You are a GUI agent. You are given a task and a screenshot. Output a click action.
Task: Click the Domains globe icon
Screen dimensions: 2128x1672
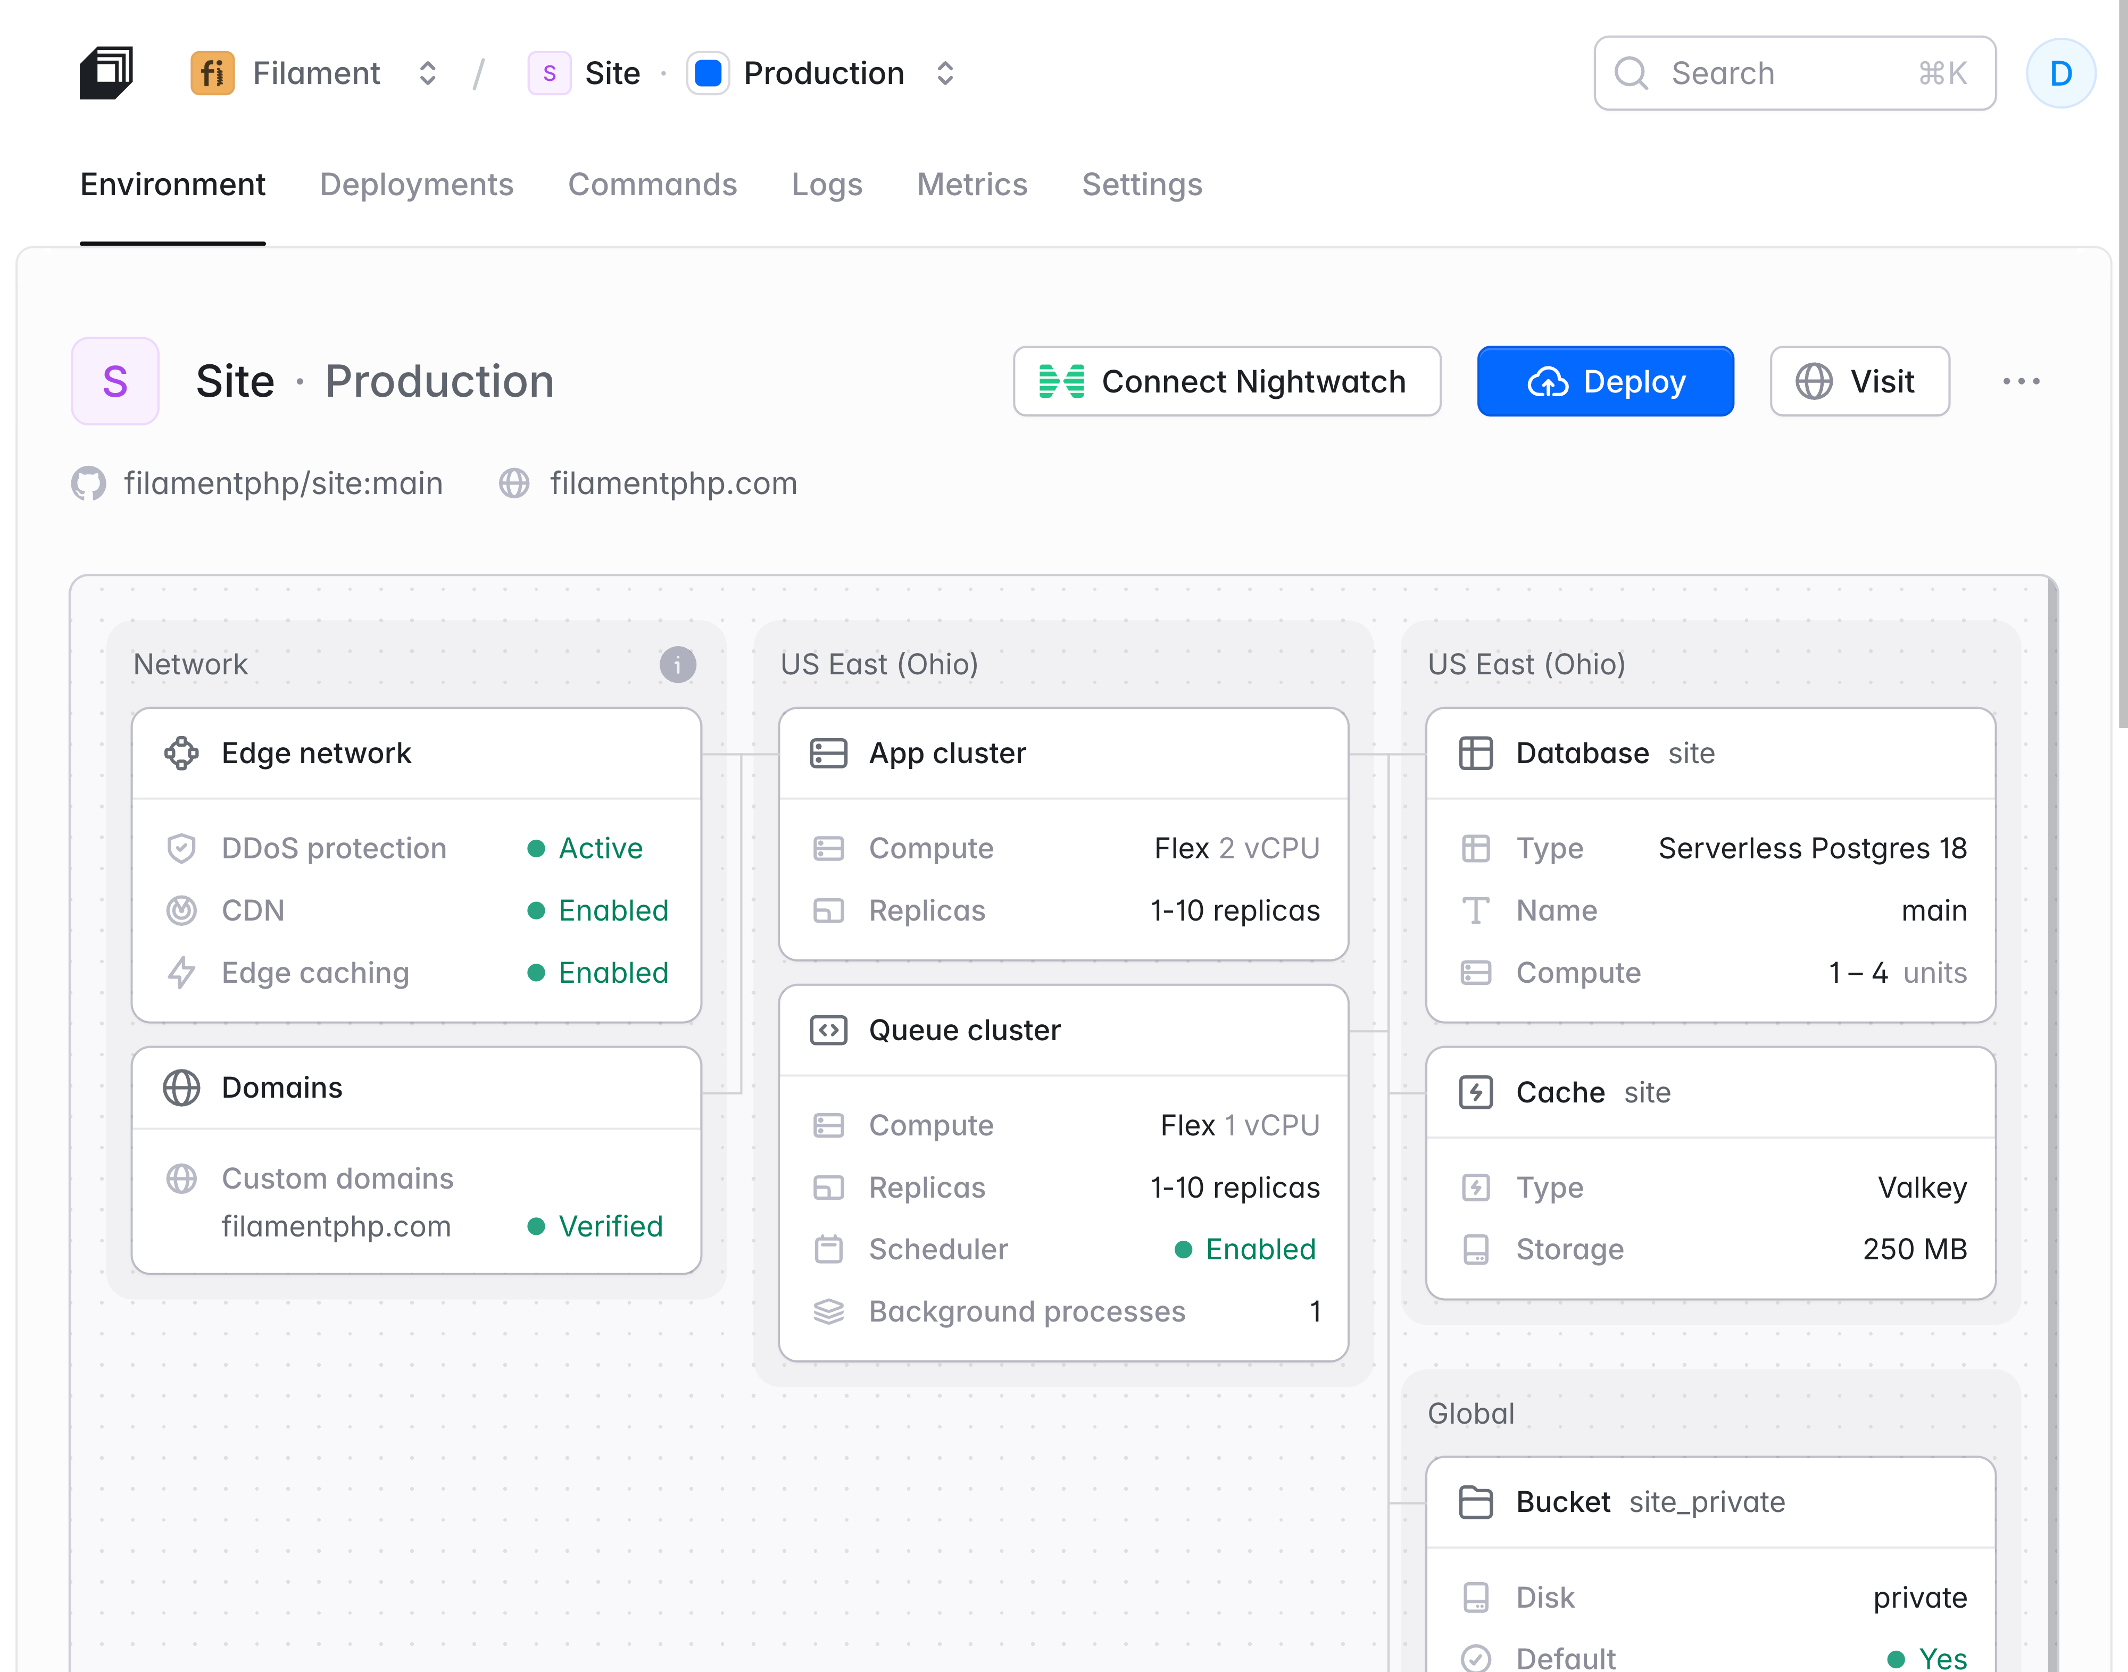coord(181,1088)
